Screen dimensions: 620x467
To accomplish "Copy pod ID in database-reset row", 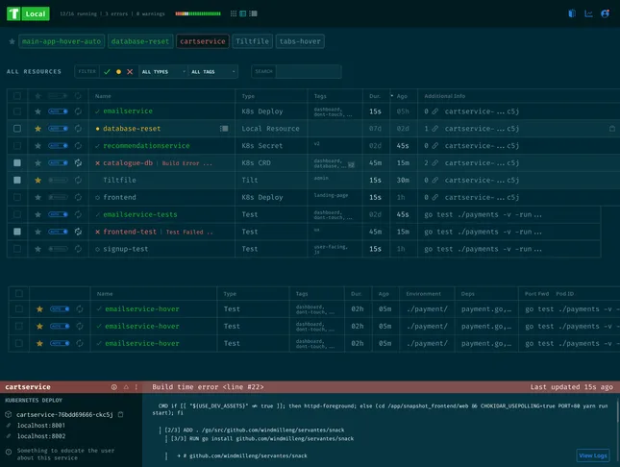I will 612,129.
